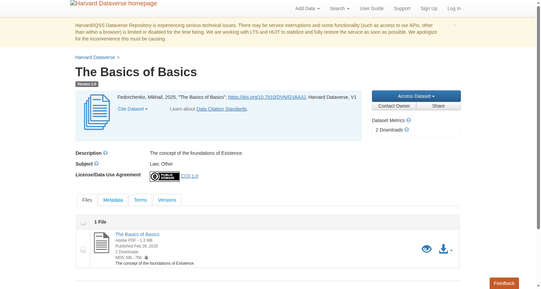This screenshot has height=289, width=541.
Task: Go to Log In
Action: [454, 8]
